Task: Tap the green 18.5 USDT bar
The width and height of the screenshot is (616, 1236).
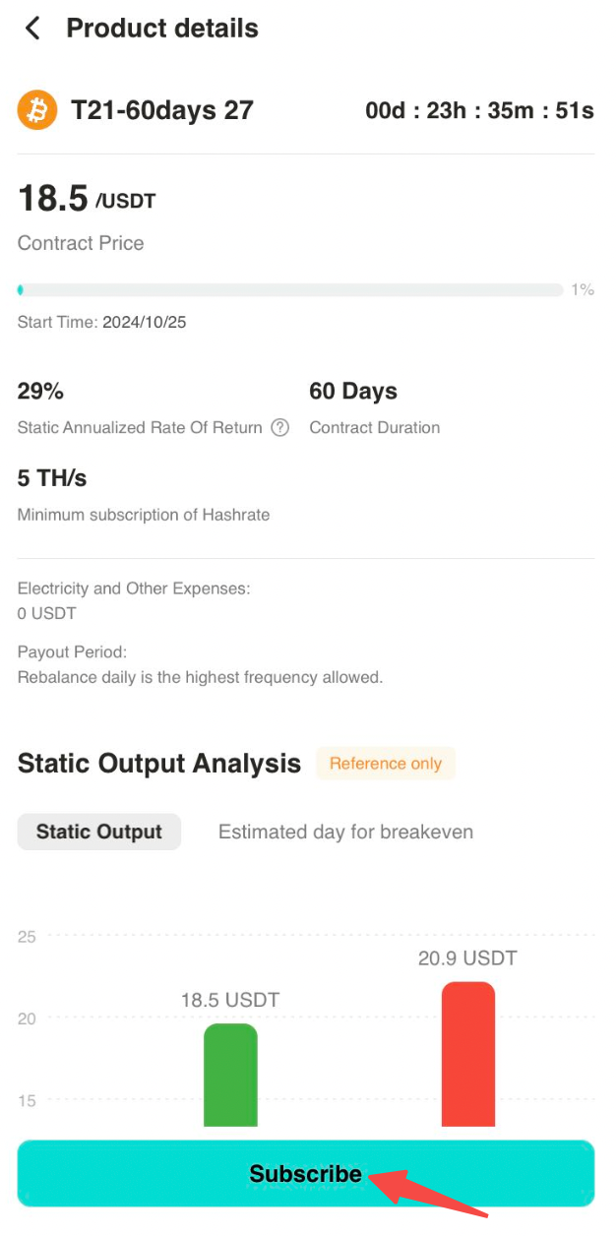Action: click(x=230, y=1075)
